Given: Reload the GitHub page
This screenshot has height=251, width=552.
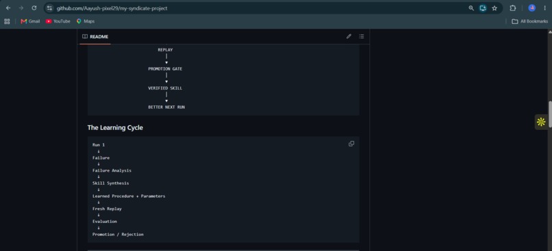Looking at the screenshot, I should click(34, 8).
